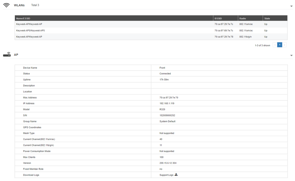Click the next page arrow

(284, 45)
